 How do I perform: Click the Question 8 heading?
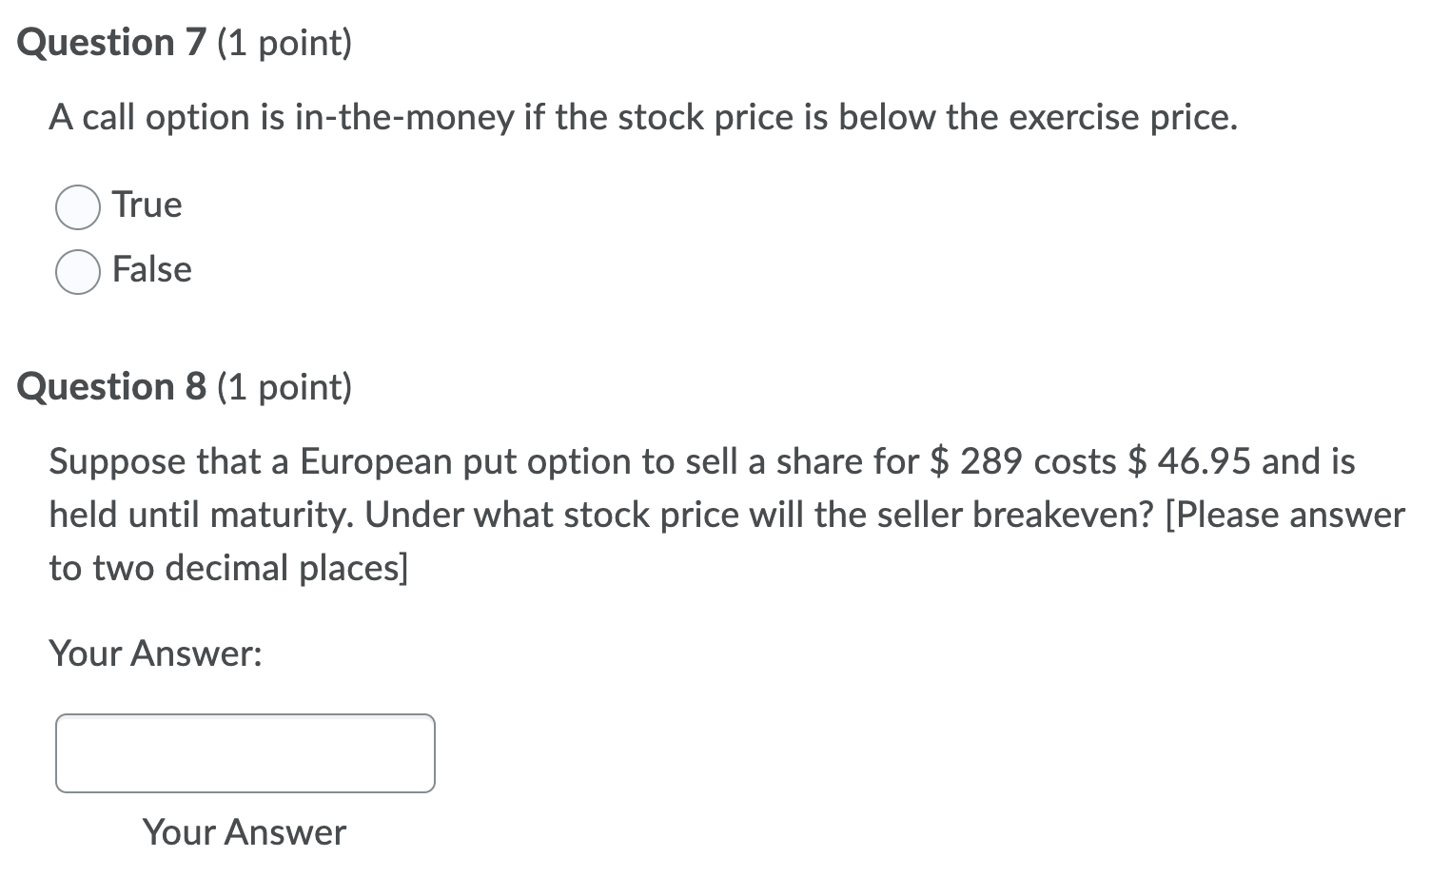point(112,387)
